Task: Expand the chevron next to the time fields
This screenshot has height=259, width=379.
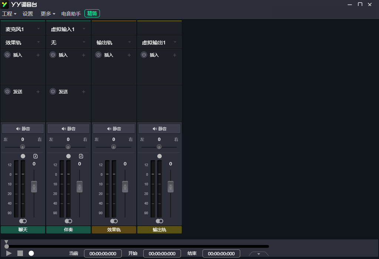Action: tap(258, 254)
